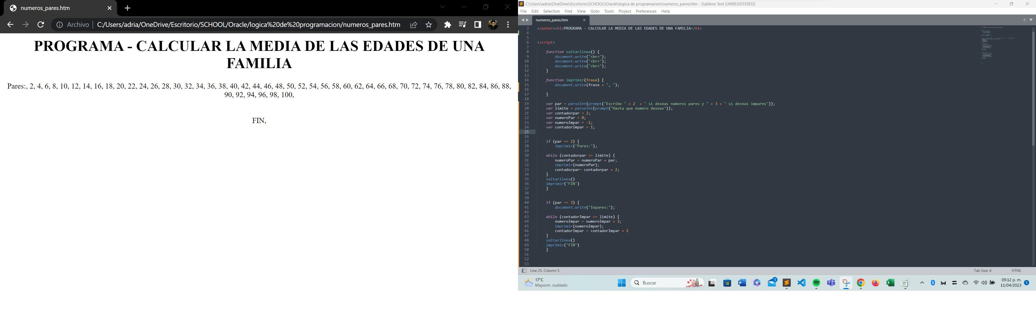This screenshot has width=1036, height=323.
Task: Open the Preferences menu in Sublime Text
Action: tap(646, 11)
